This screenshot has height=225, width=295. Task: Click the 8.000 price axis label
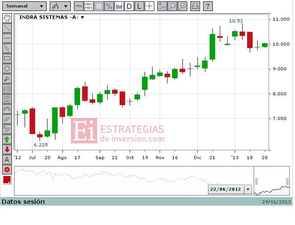tap(280, 94)
